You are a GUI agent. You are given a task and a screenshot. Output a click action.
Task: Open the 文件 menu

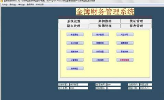pyautogui.click(x=4, y=5)
